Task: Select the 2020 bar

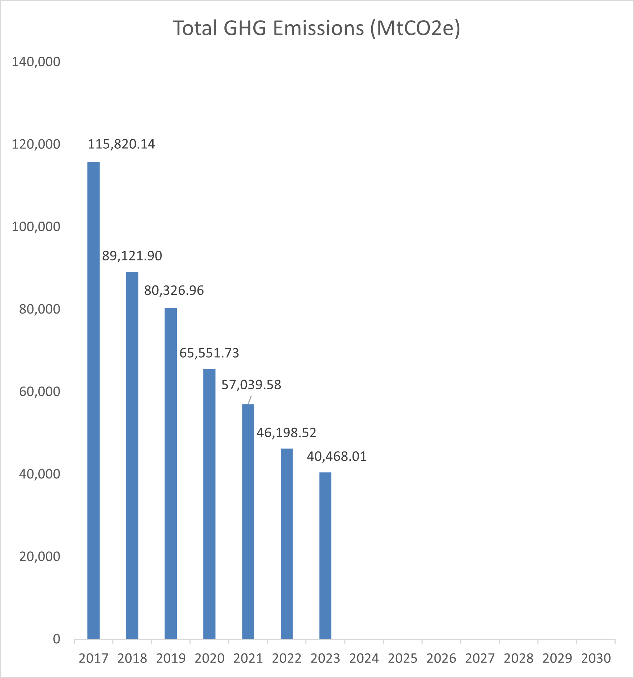Action: [209, 504]
